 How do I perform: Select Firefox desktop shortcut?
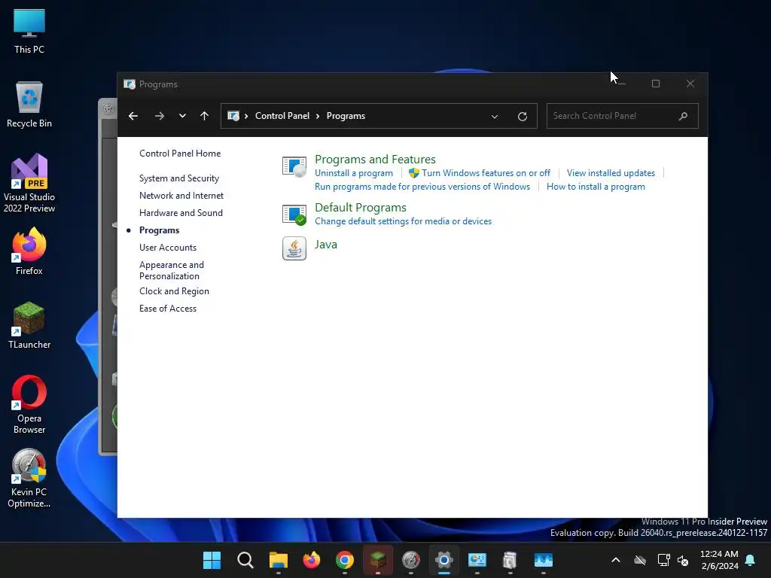pos(29,251)
